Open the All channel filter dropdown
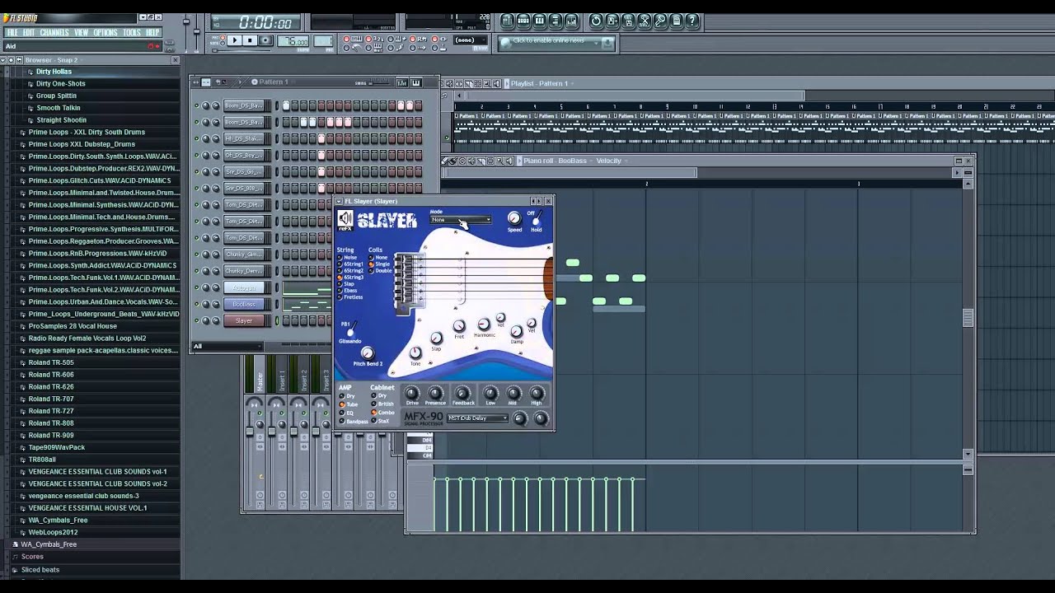 (x=227, y=346)
